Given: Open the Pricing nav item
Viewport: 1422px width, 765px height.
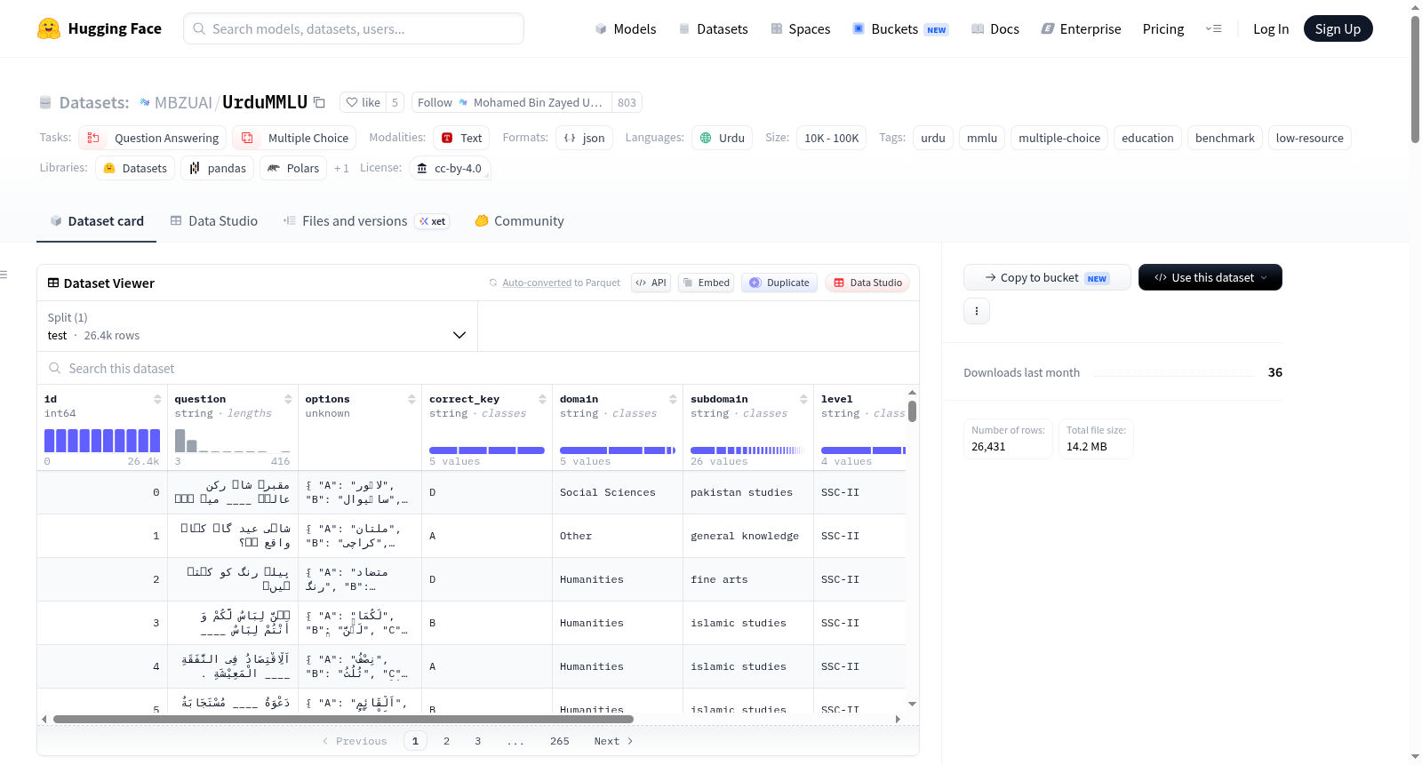Looking at the screenshot, I should (x=1163, y=28).
